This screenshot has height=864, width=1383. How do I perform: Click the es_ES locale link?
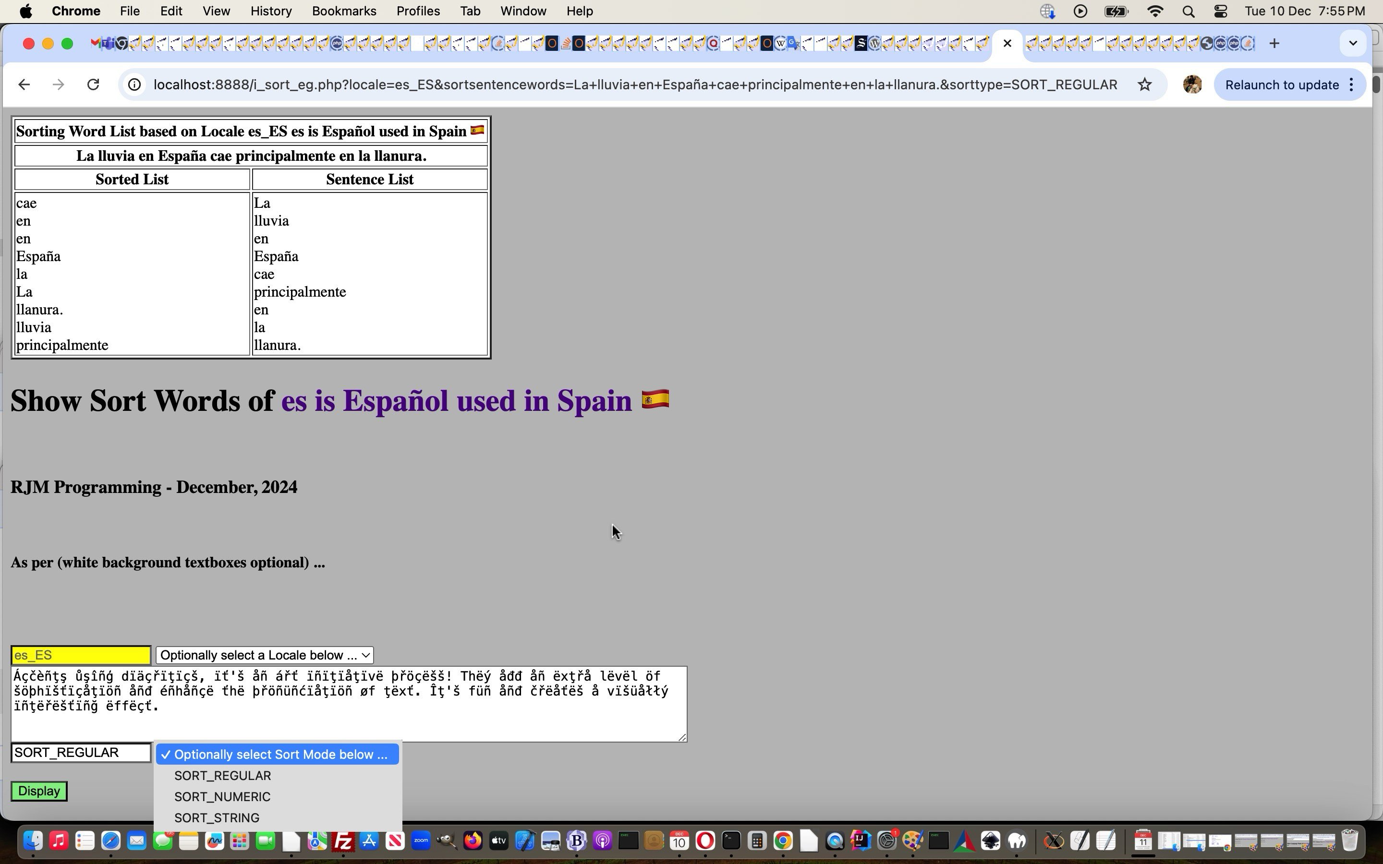coord(457,400)
